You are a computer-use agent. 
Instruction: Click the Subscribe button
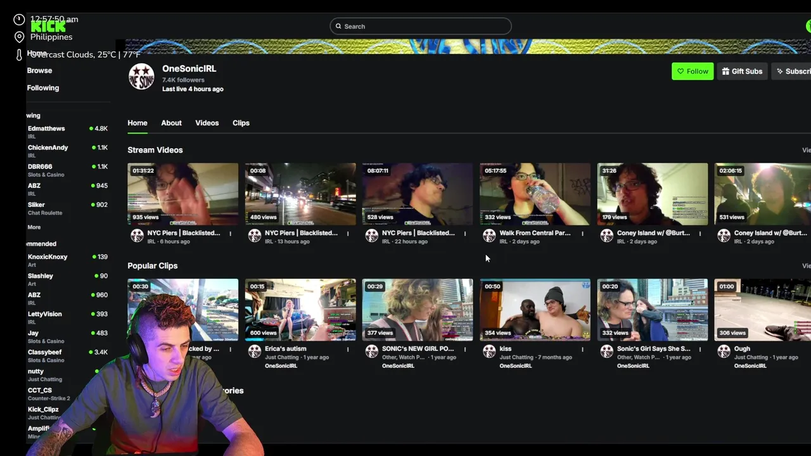pos(792,72)
